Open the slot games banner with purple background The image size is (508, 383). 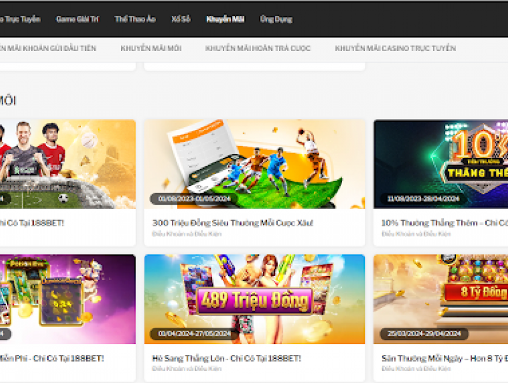tap(68, 299)
